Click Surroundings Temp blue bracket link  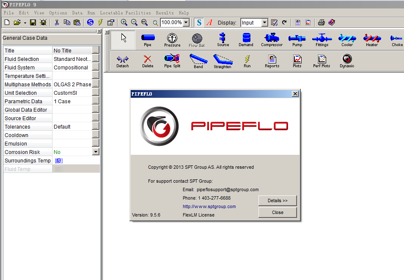pos(59,161)
